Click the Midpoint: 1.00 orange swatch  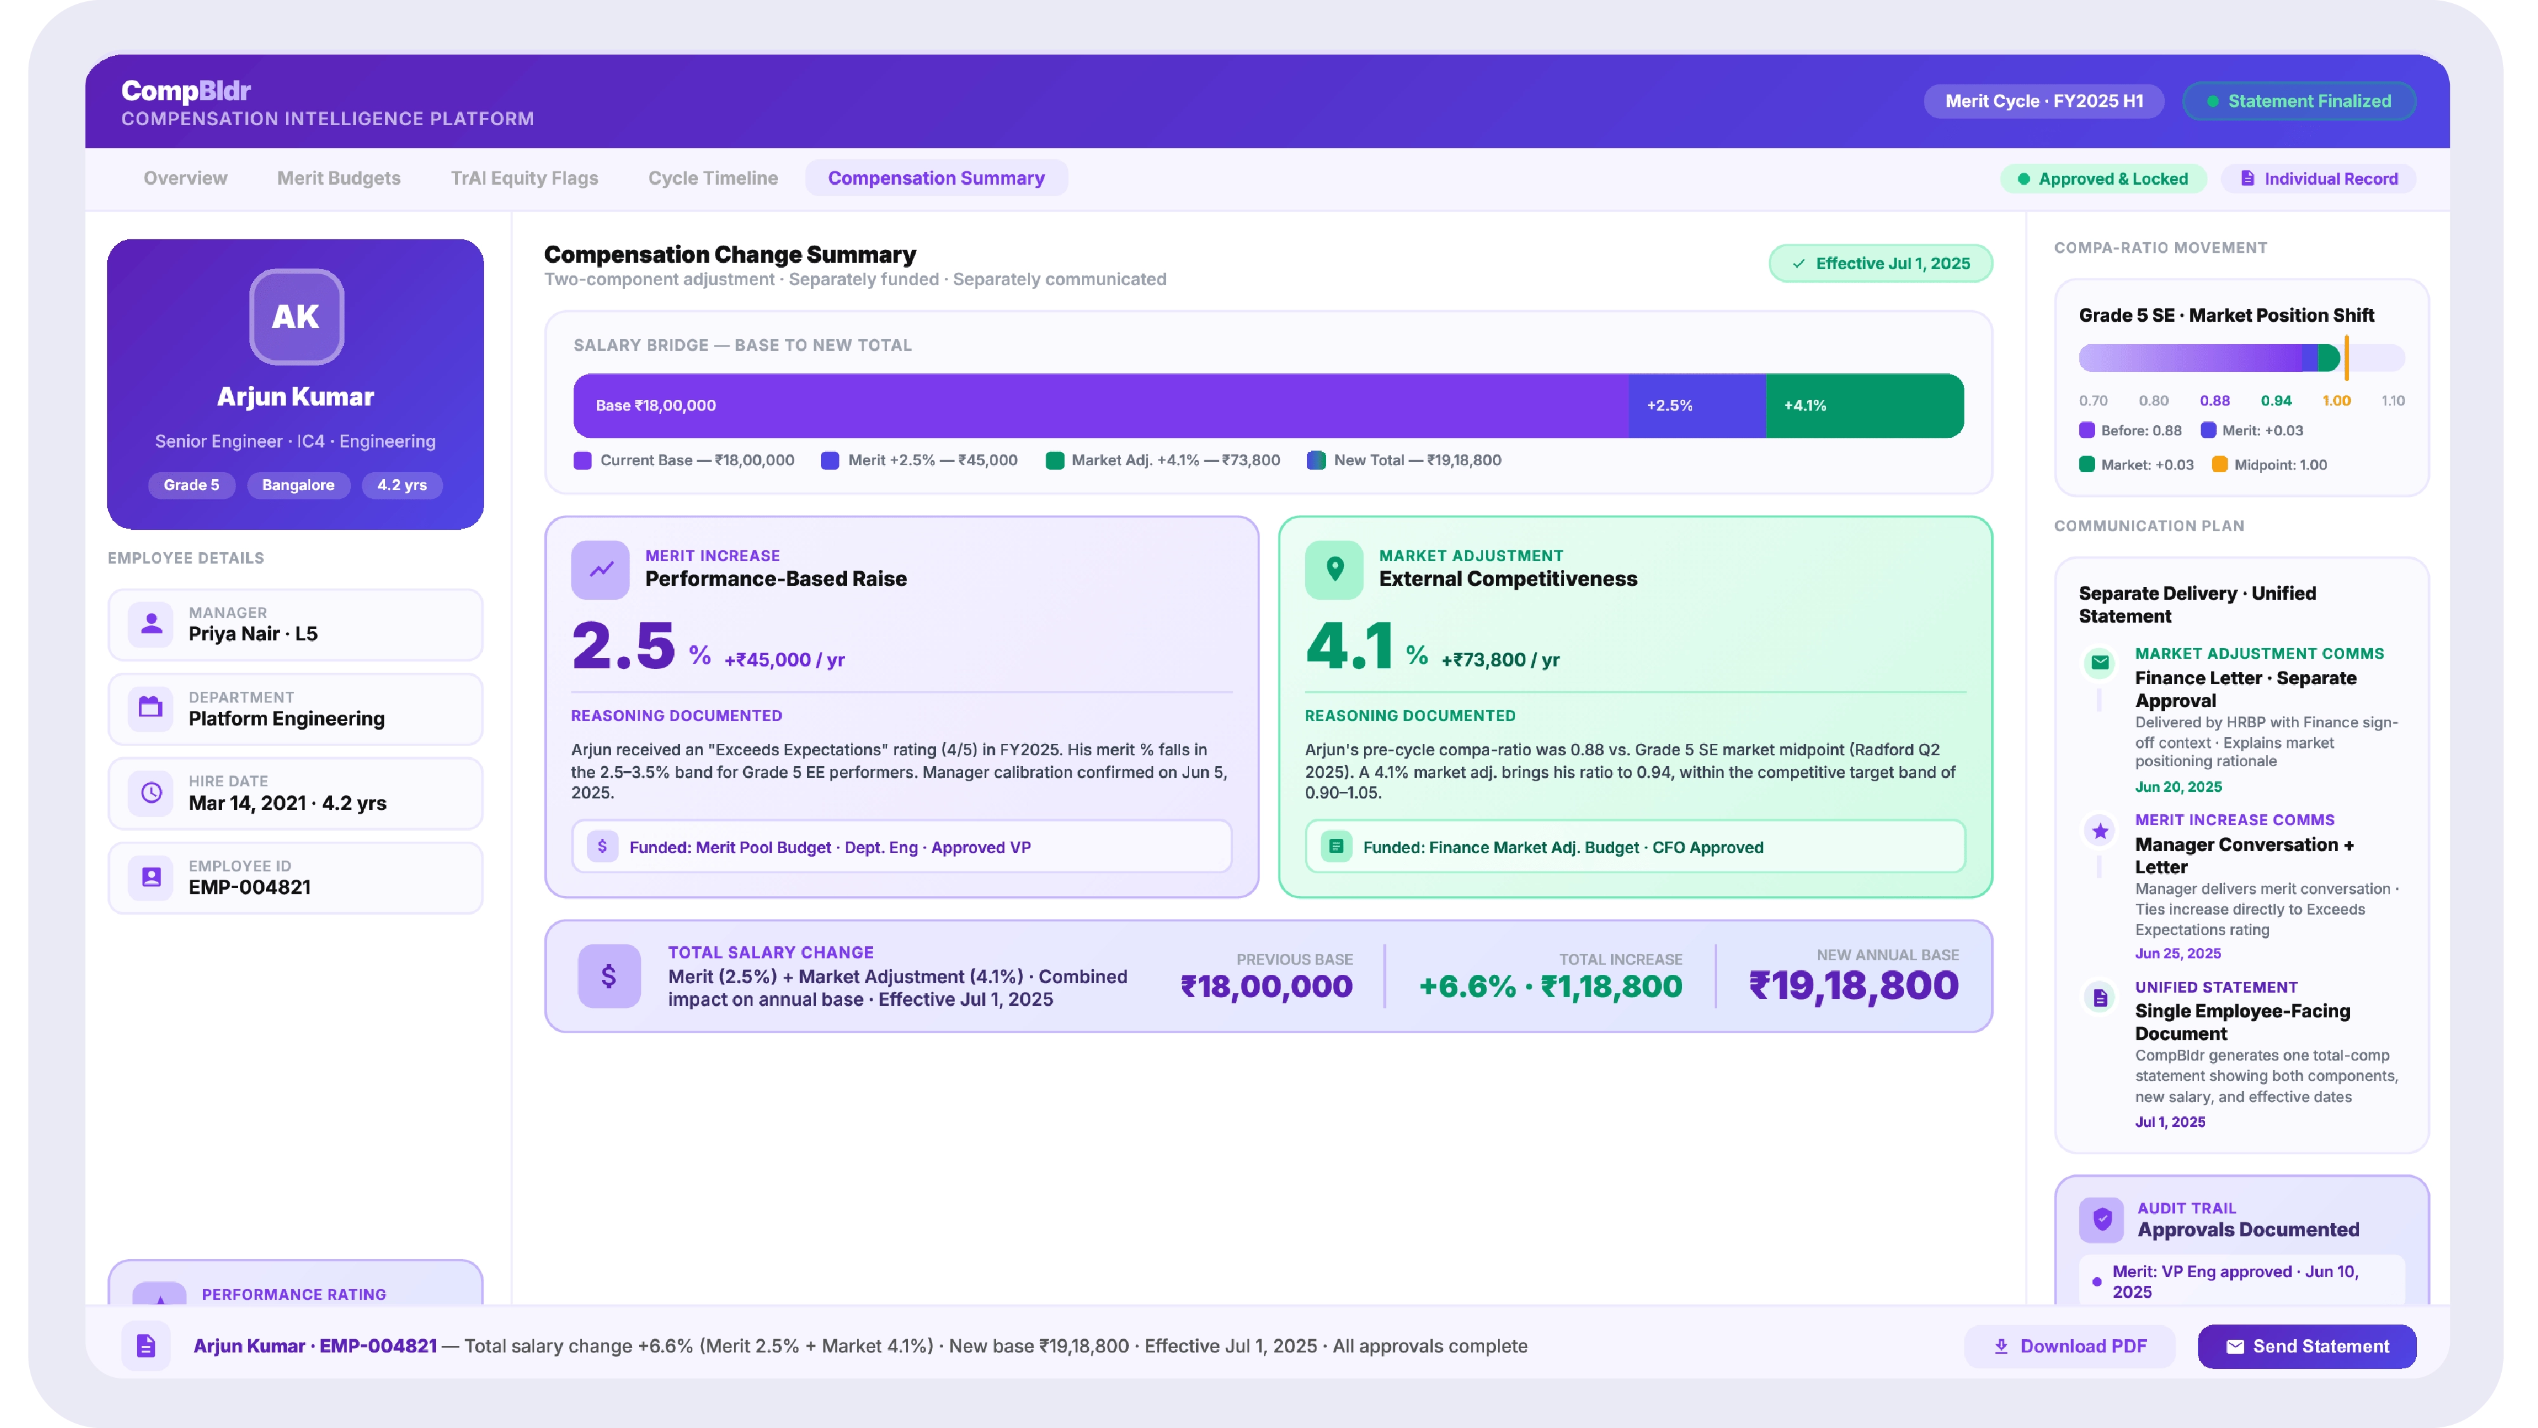point(2219,464)
